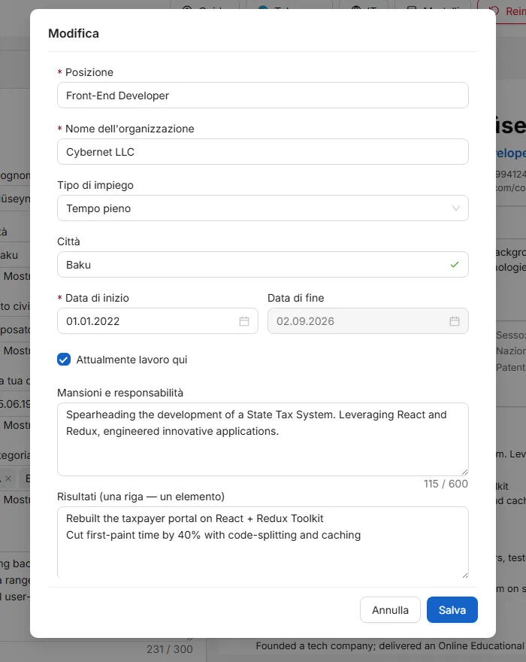The image size is (526, 662).
Task: Click into the Mansioni e responsabilità textarea
Action: pyautogui.click(x=263, y=439)
